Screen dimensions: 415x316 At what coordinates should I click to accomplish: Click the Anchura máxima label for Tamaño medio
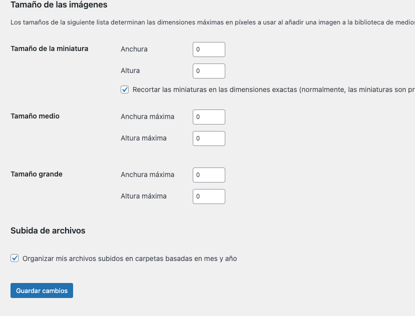tap(147, 116)
